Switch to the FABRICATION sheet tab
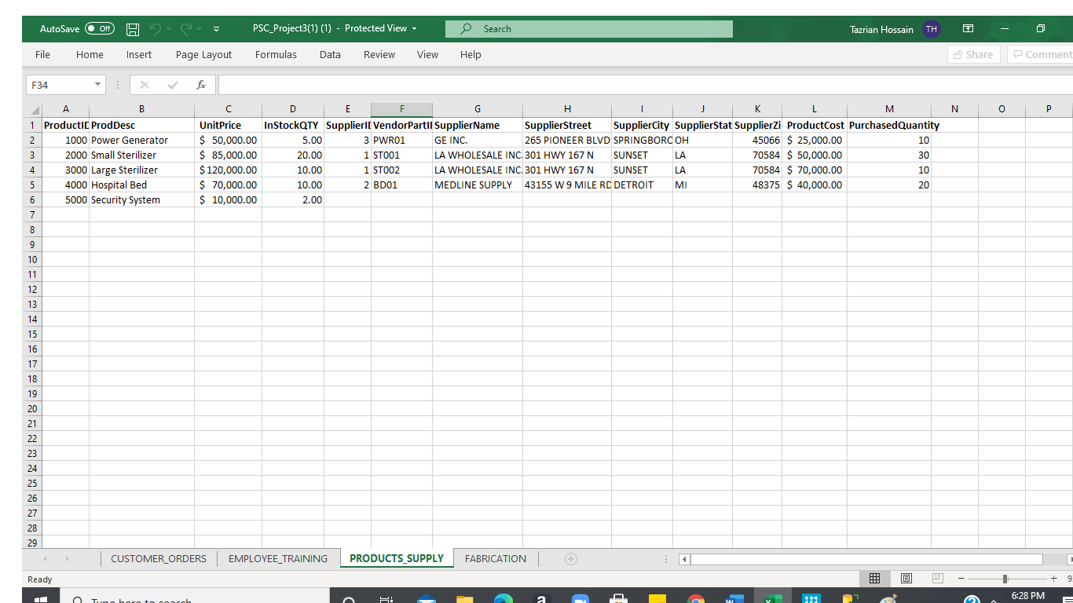The height and width of the screenshot is (603, 1073). pyautogui.click(x=495, y=558)
